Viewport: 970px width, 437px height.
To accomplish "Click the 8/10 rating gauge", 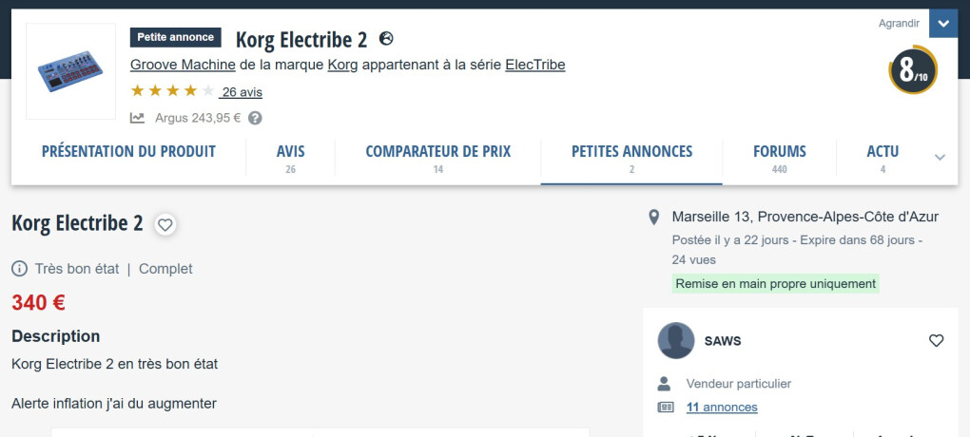I will tap(913, 71).
